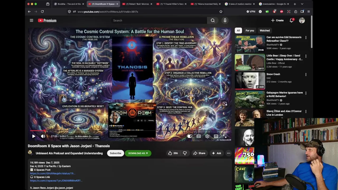Like the video with 396 likes
Viewport: 338px width, 190px height.
(173, 153)
